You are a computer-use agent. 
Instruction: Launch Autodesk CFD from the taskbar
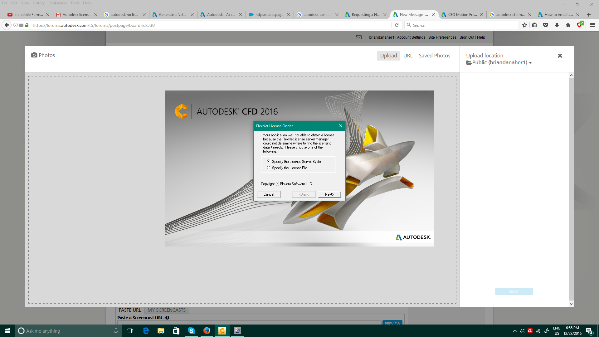[222, 331]
